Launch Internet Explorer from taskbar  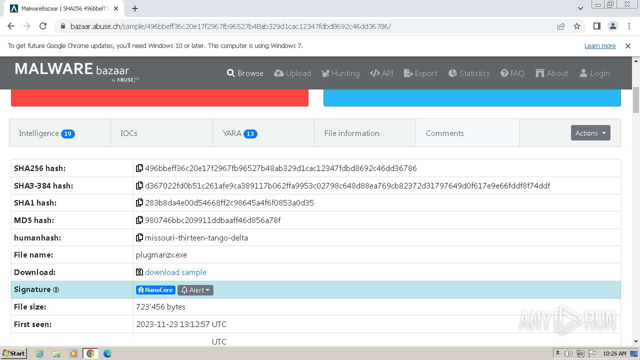pos(39,353)
